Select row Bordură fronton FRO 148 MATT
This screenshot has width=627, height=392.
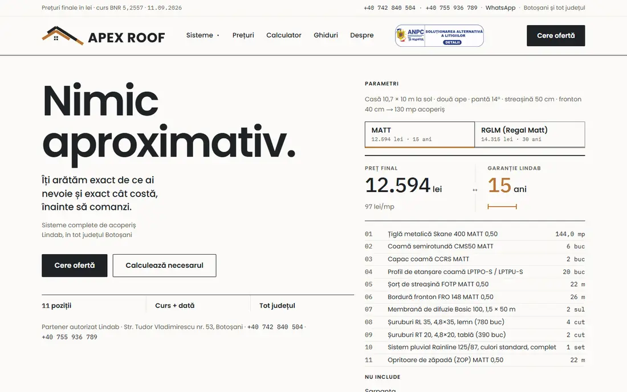(475, 297)
